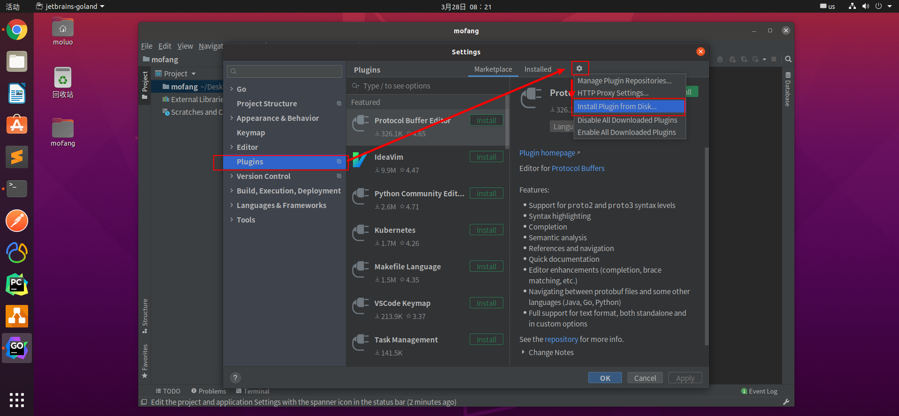The height and width of the screenshot is (416, 899).
Task: Click the search magnifier in GoLand toolbar
Action: click(788, 59)
